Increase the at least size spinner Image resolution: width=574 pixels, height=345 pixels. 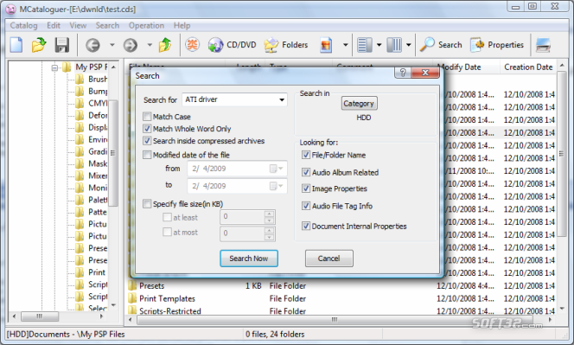pos(270,214)
